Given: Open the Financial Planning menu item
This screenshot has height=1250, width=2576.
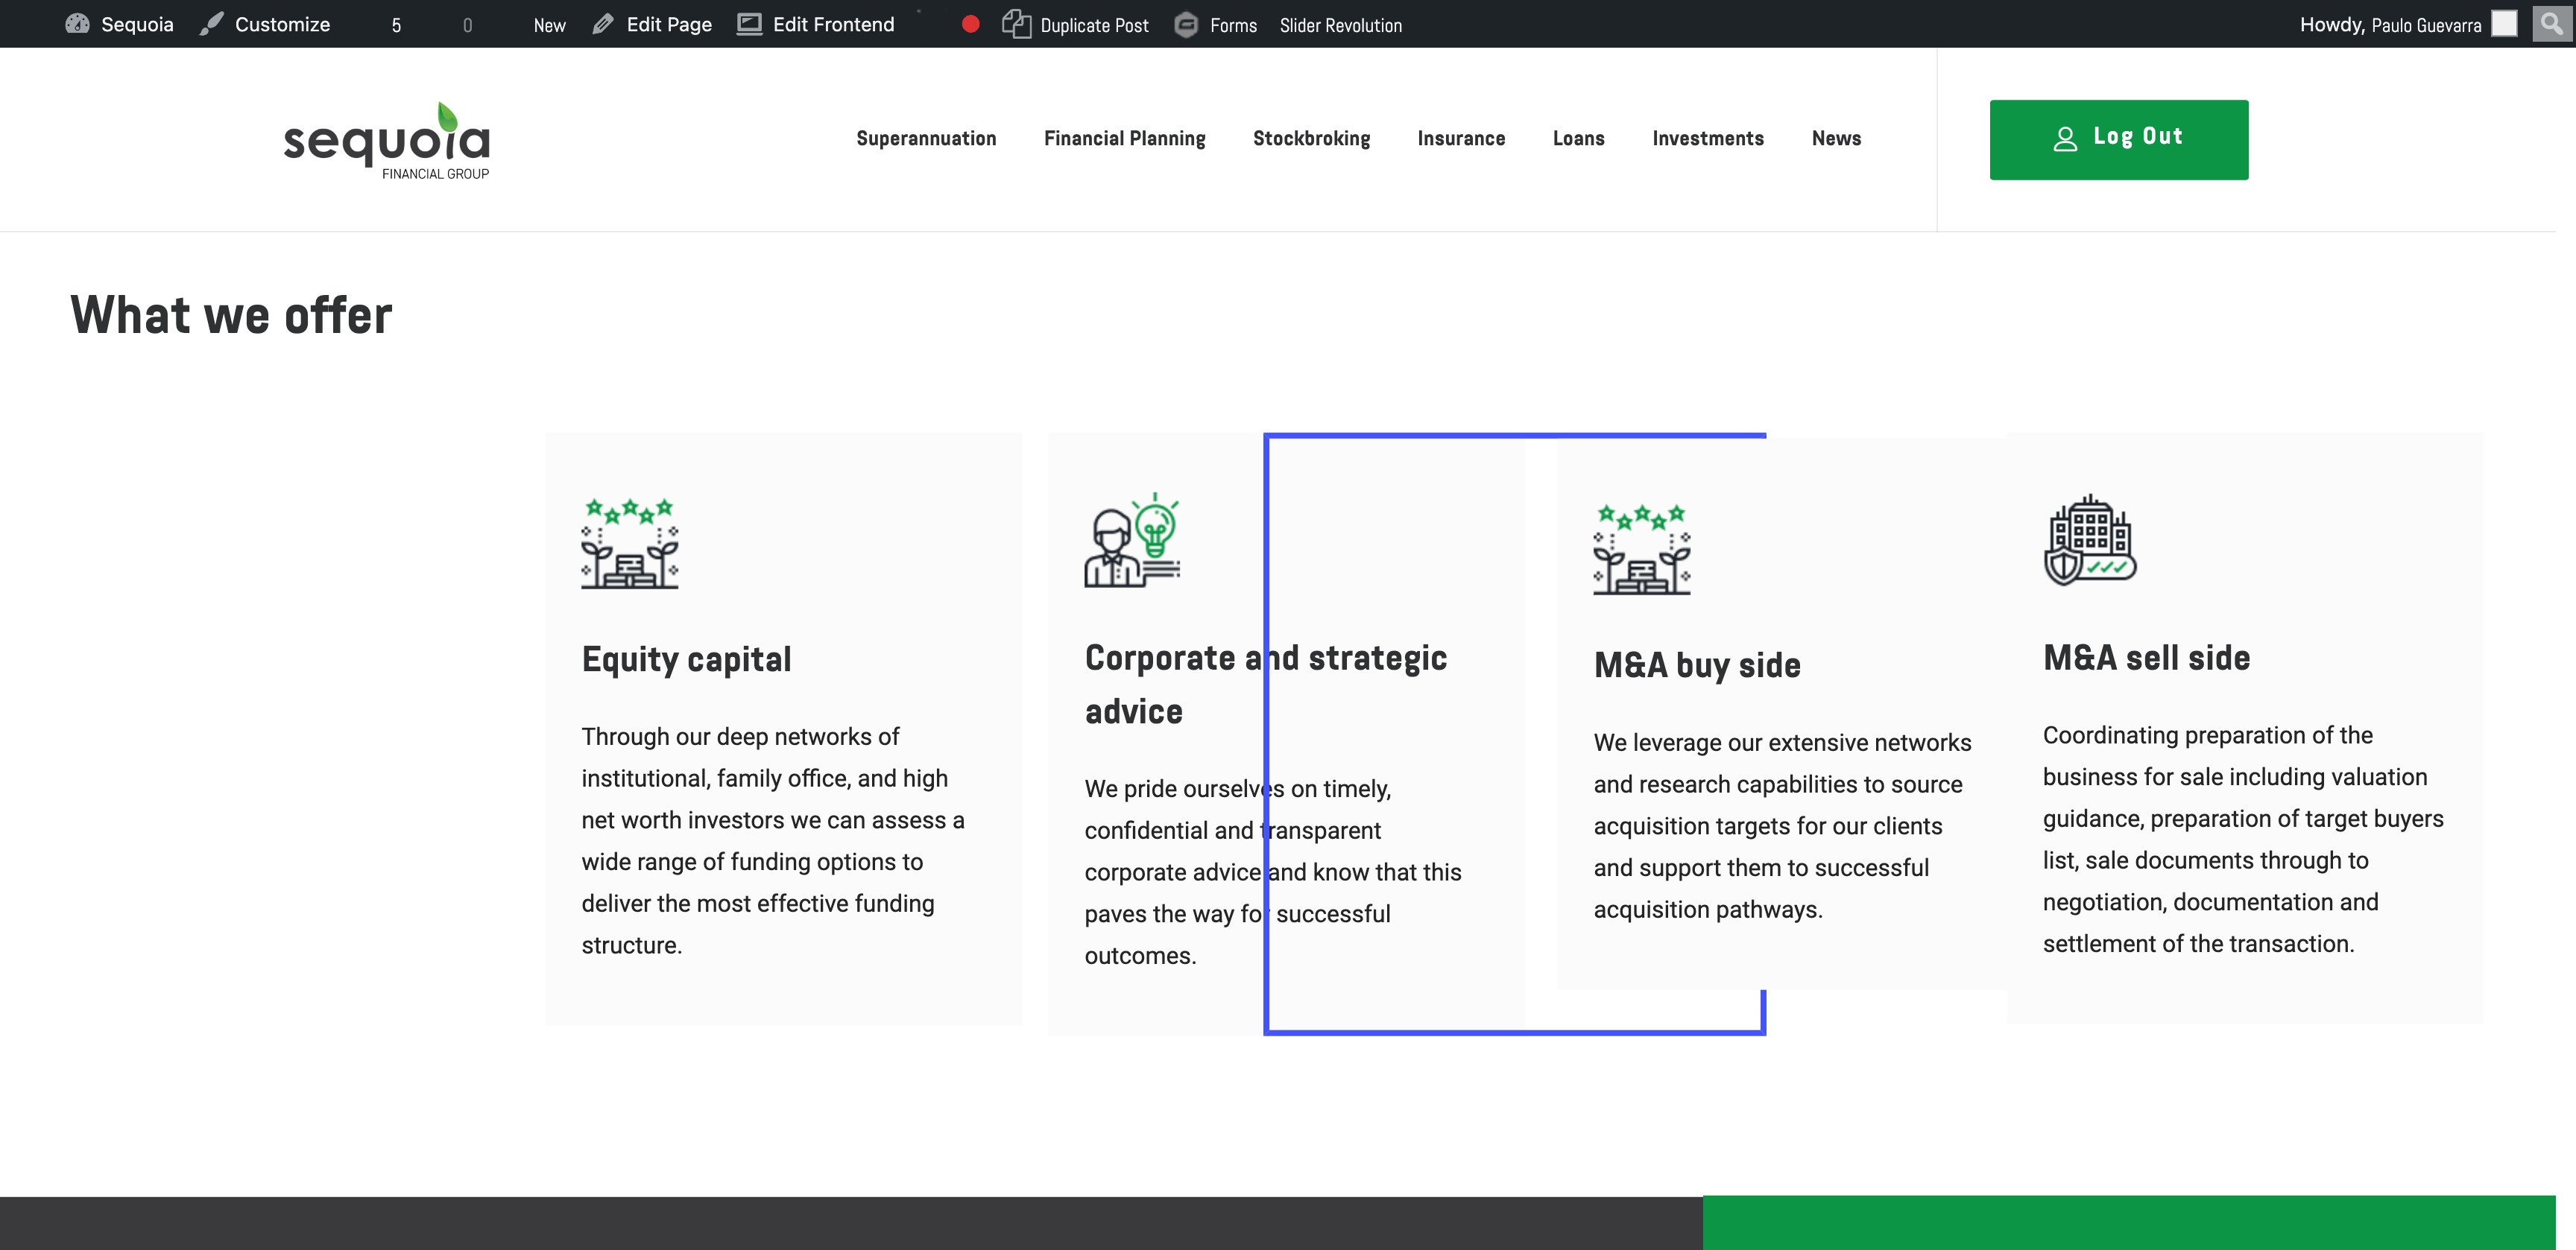Looking at the screenshot, I should pos(1124,139).
